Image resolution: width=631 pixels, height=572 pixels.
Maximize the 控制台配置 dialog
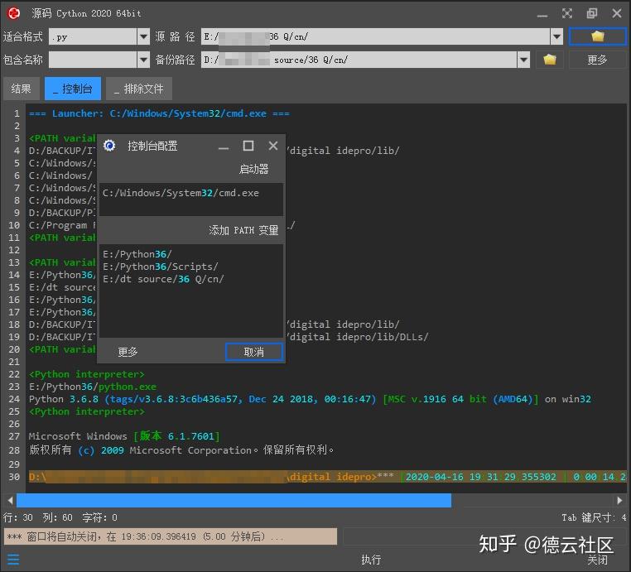click(x=248, y=146)
